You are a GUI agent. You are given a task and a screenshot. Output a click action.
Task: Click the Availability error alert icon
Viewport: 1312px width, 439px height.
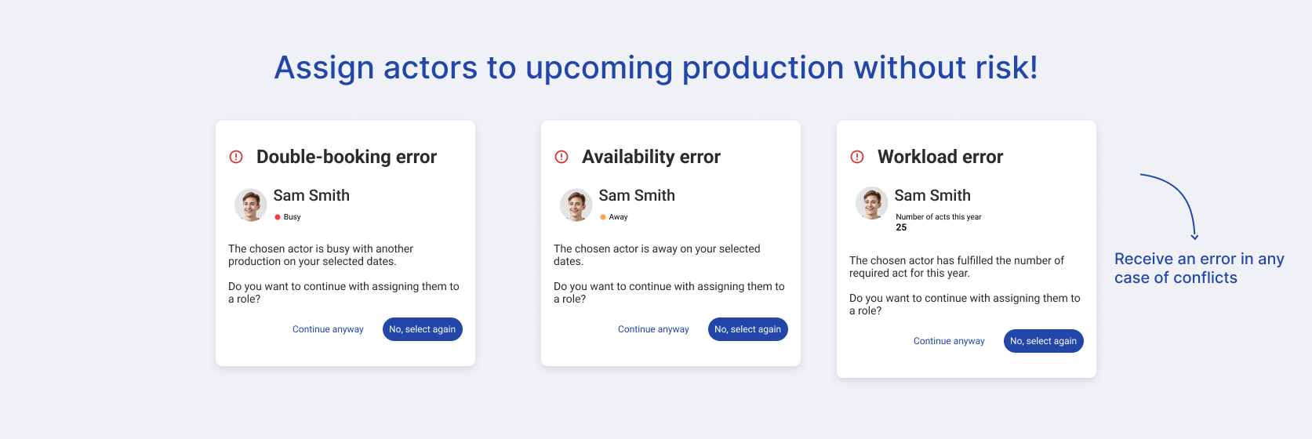[562, 157]
